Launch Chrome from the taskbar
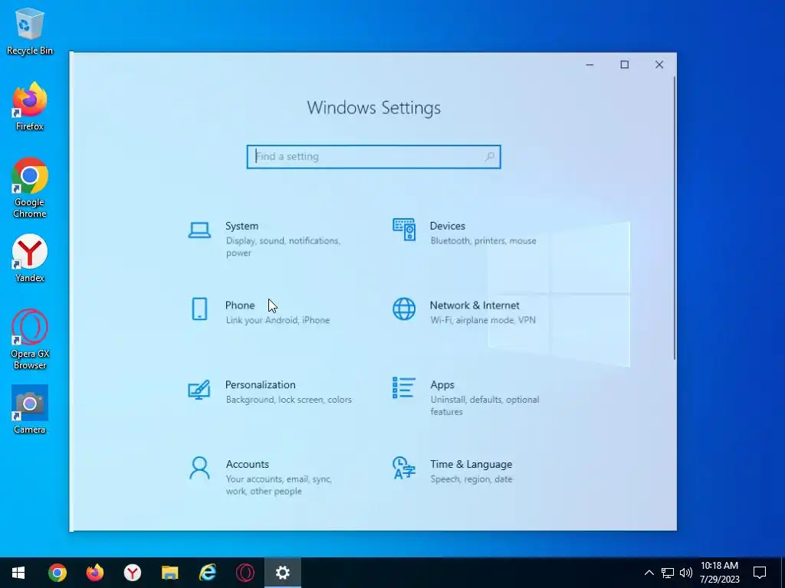 [x=57, y=573]
